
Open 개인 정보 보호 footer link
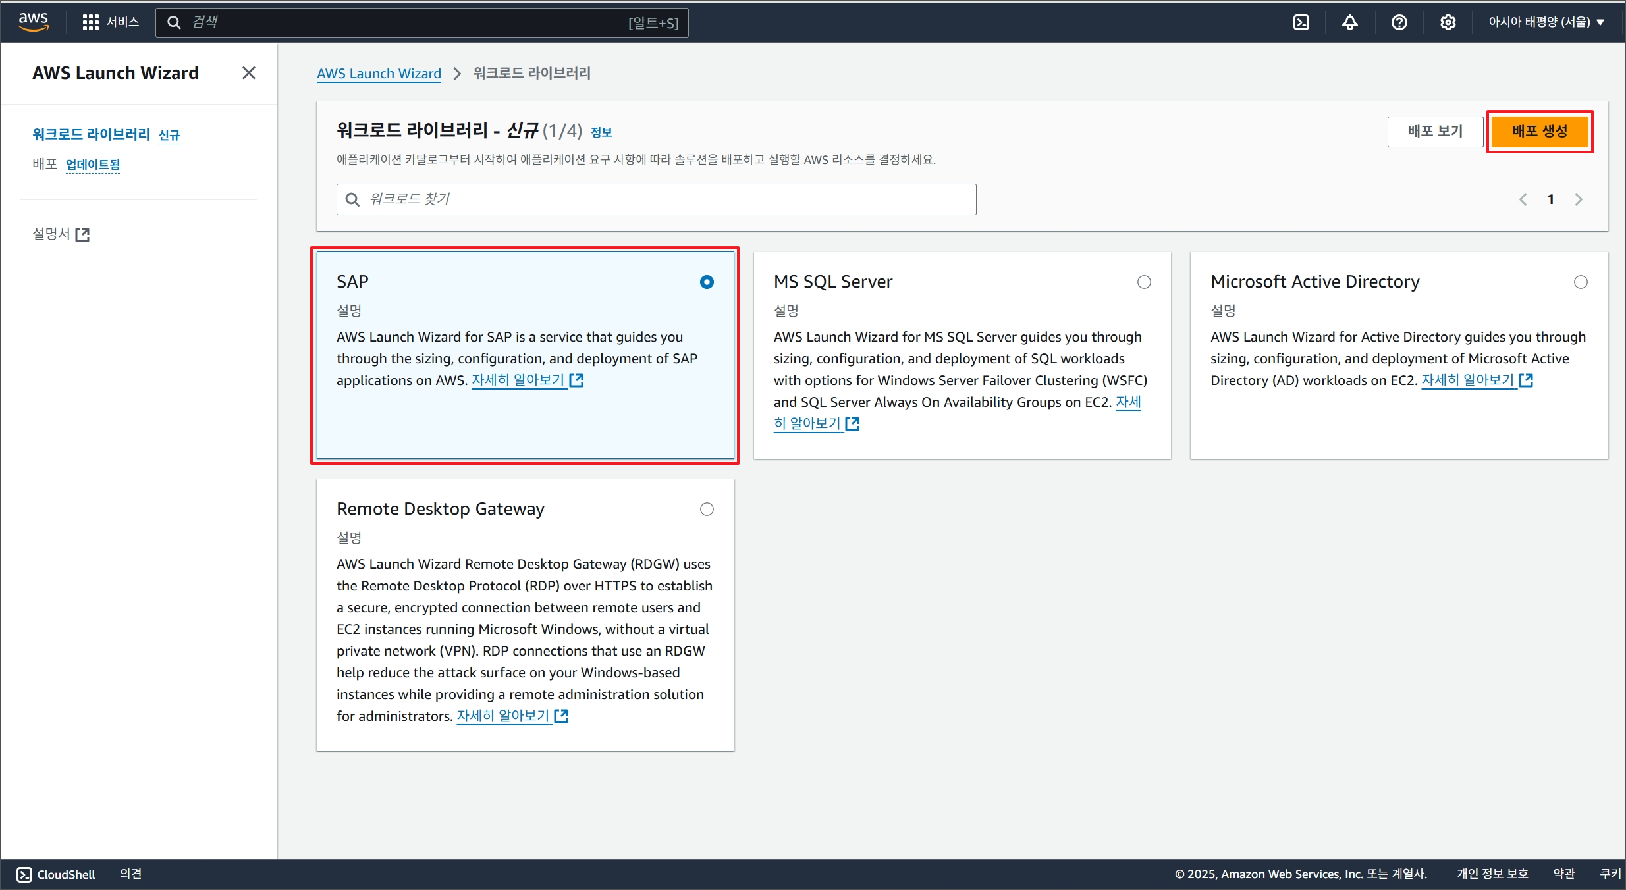pyautogui.click(x=1492, y=874)
